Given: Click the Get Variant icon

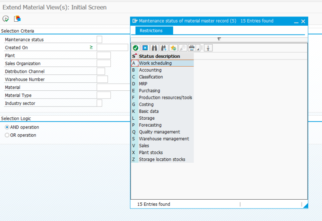Looking at the screenshot, I should (x=17, y=19).
